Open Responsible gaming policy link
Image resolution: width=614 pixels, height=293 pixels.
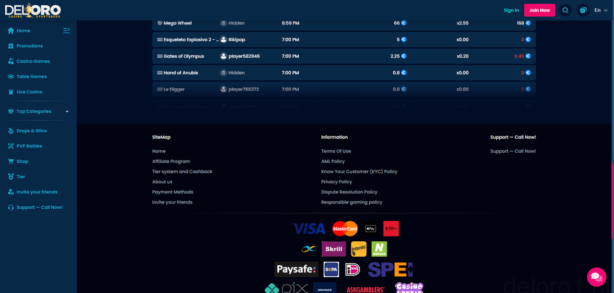(x=352, y=202)
